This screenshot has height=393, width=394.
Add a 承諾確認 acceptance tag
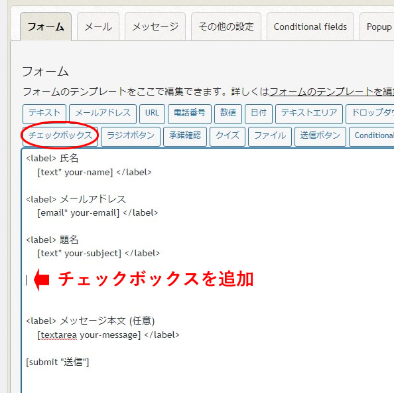pos(185,137)
